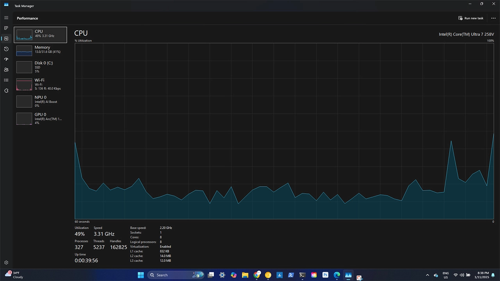
Task: Switch to Chrome Canary on the taskbar
Action: [x=268, y=275]
